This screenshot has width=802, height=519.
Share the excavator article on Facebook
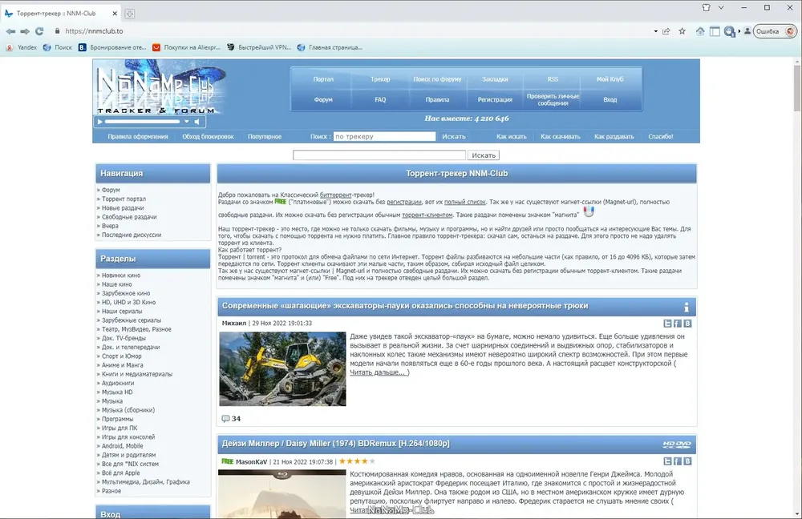click(678, 324)
